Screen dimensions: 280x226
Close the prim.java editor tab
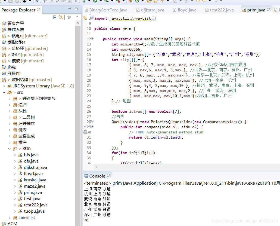(x=269, y=10)
